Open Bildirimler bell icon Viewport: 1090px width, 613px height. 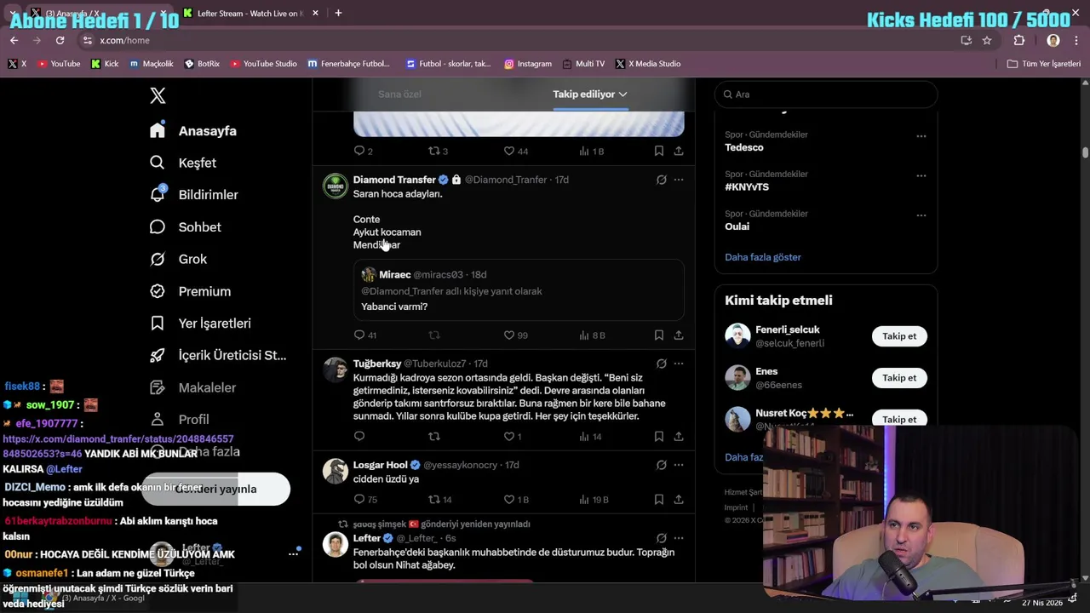click(158, 194)
